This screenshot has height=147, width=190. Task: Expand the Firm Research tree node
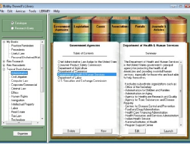4,62
